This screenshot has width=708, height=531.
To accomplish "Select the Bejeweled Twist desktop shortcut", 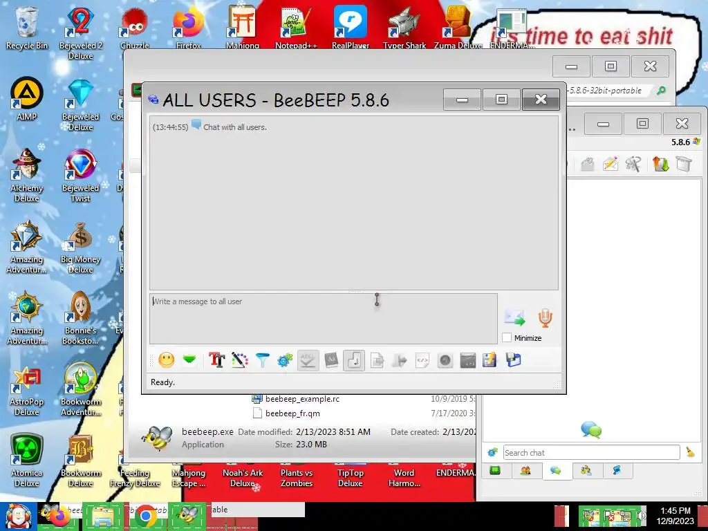I will pyautogui.click(x=80, y=175).
